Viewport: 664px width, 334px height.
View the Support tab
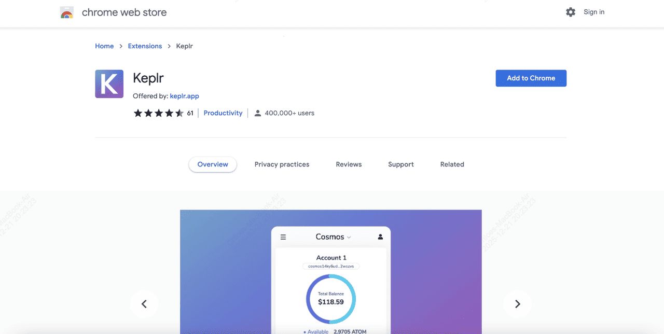pos(400,164)
